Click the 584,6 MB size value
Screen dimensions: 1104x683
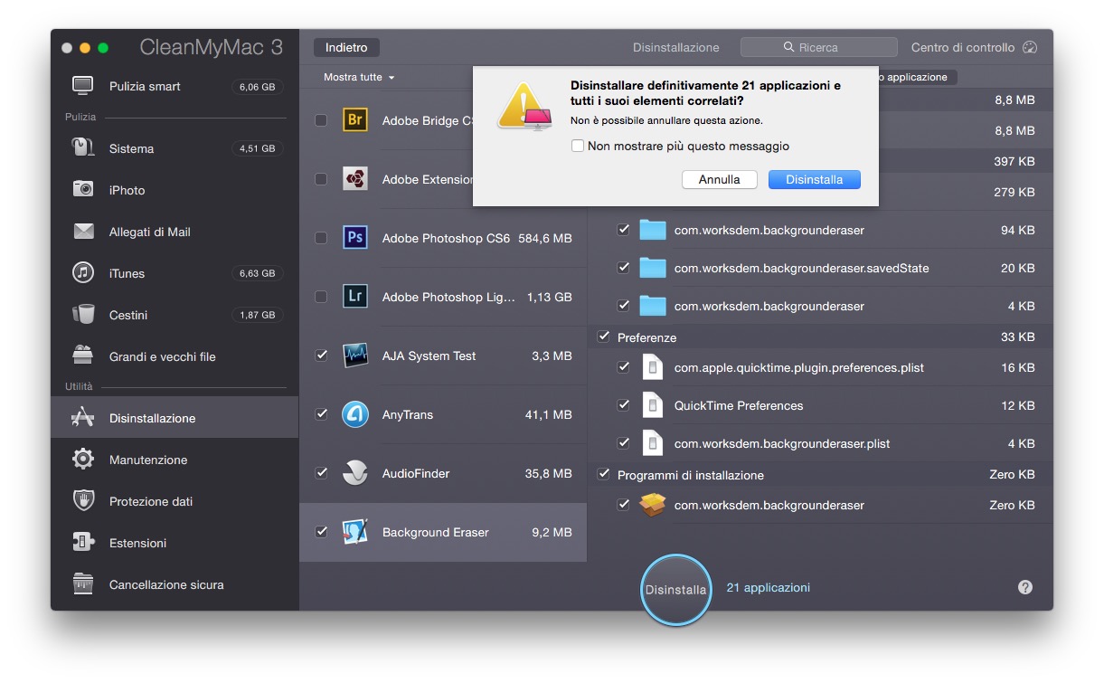coord(545,239)
